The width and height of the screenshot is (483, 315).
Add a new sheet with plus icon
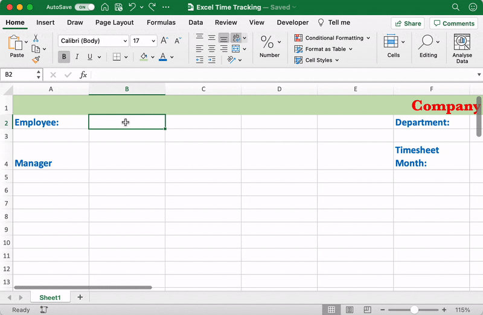80,297
